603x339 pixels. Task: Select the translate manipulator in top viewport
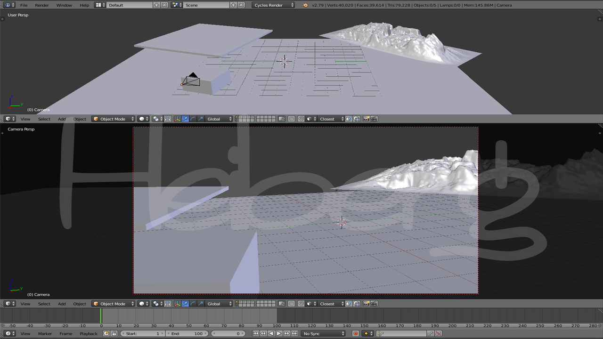[x=185, y=119]
